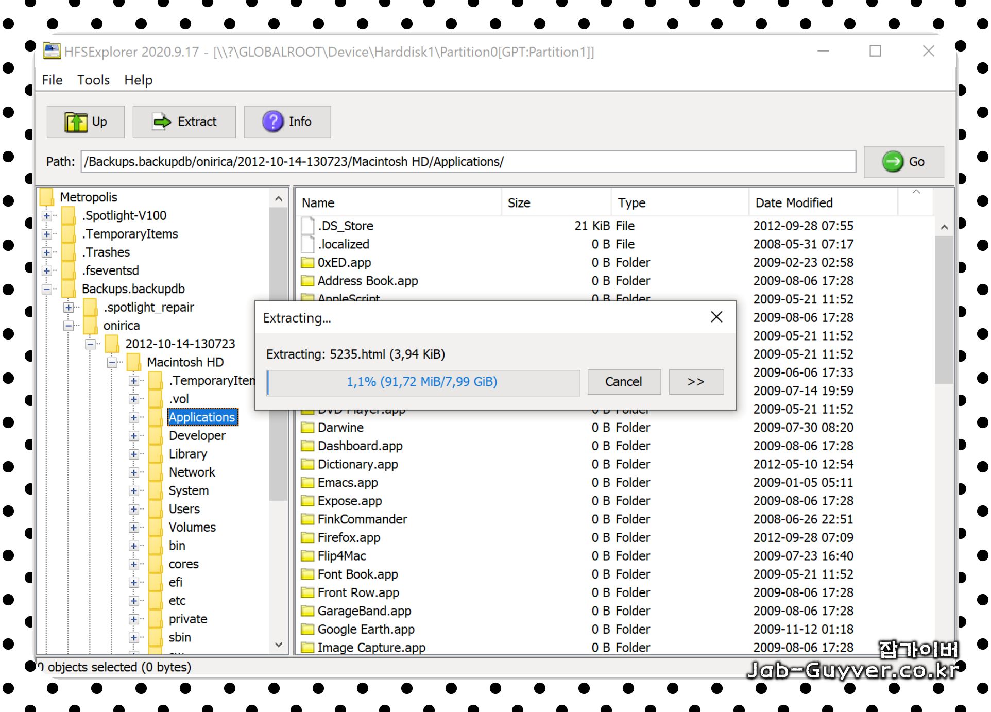Sort by Date Modified column header
This screenshot has width=991, height=712.
[793, 203]
